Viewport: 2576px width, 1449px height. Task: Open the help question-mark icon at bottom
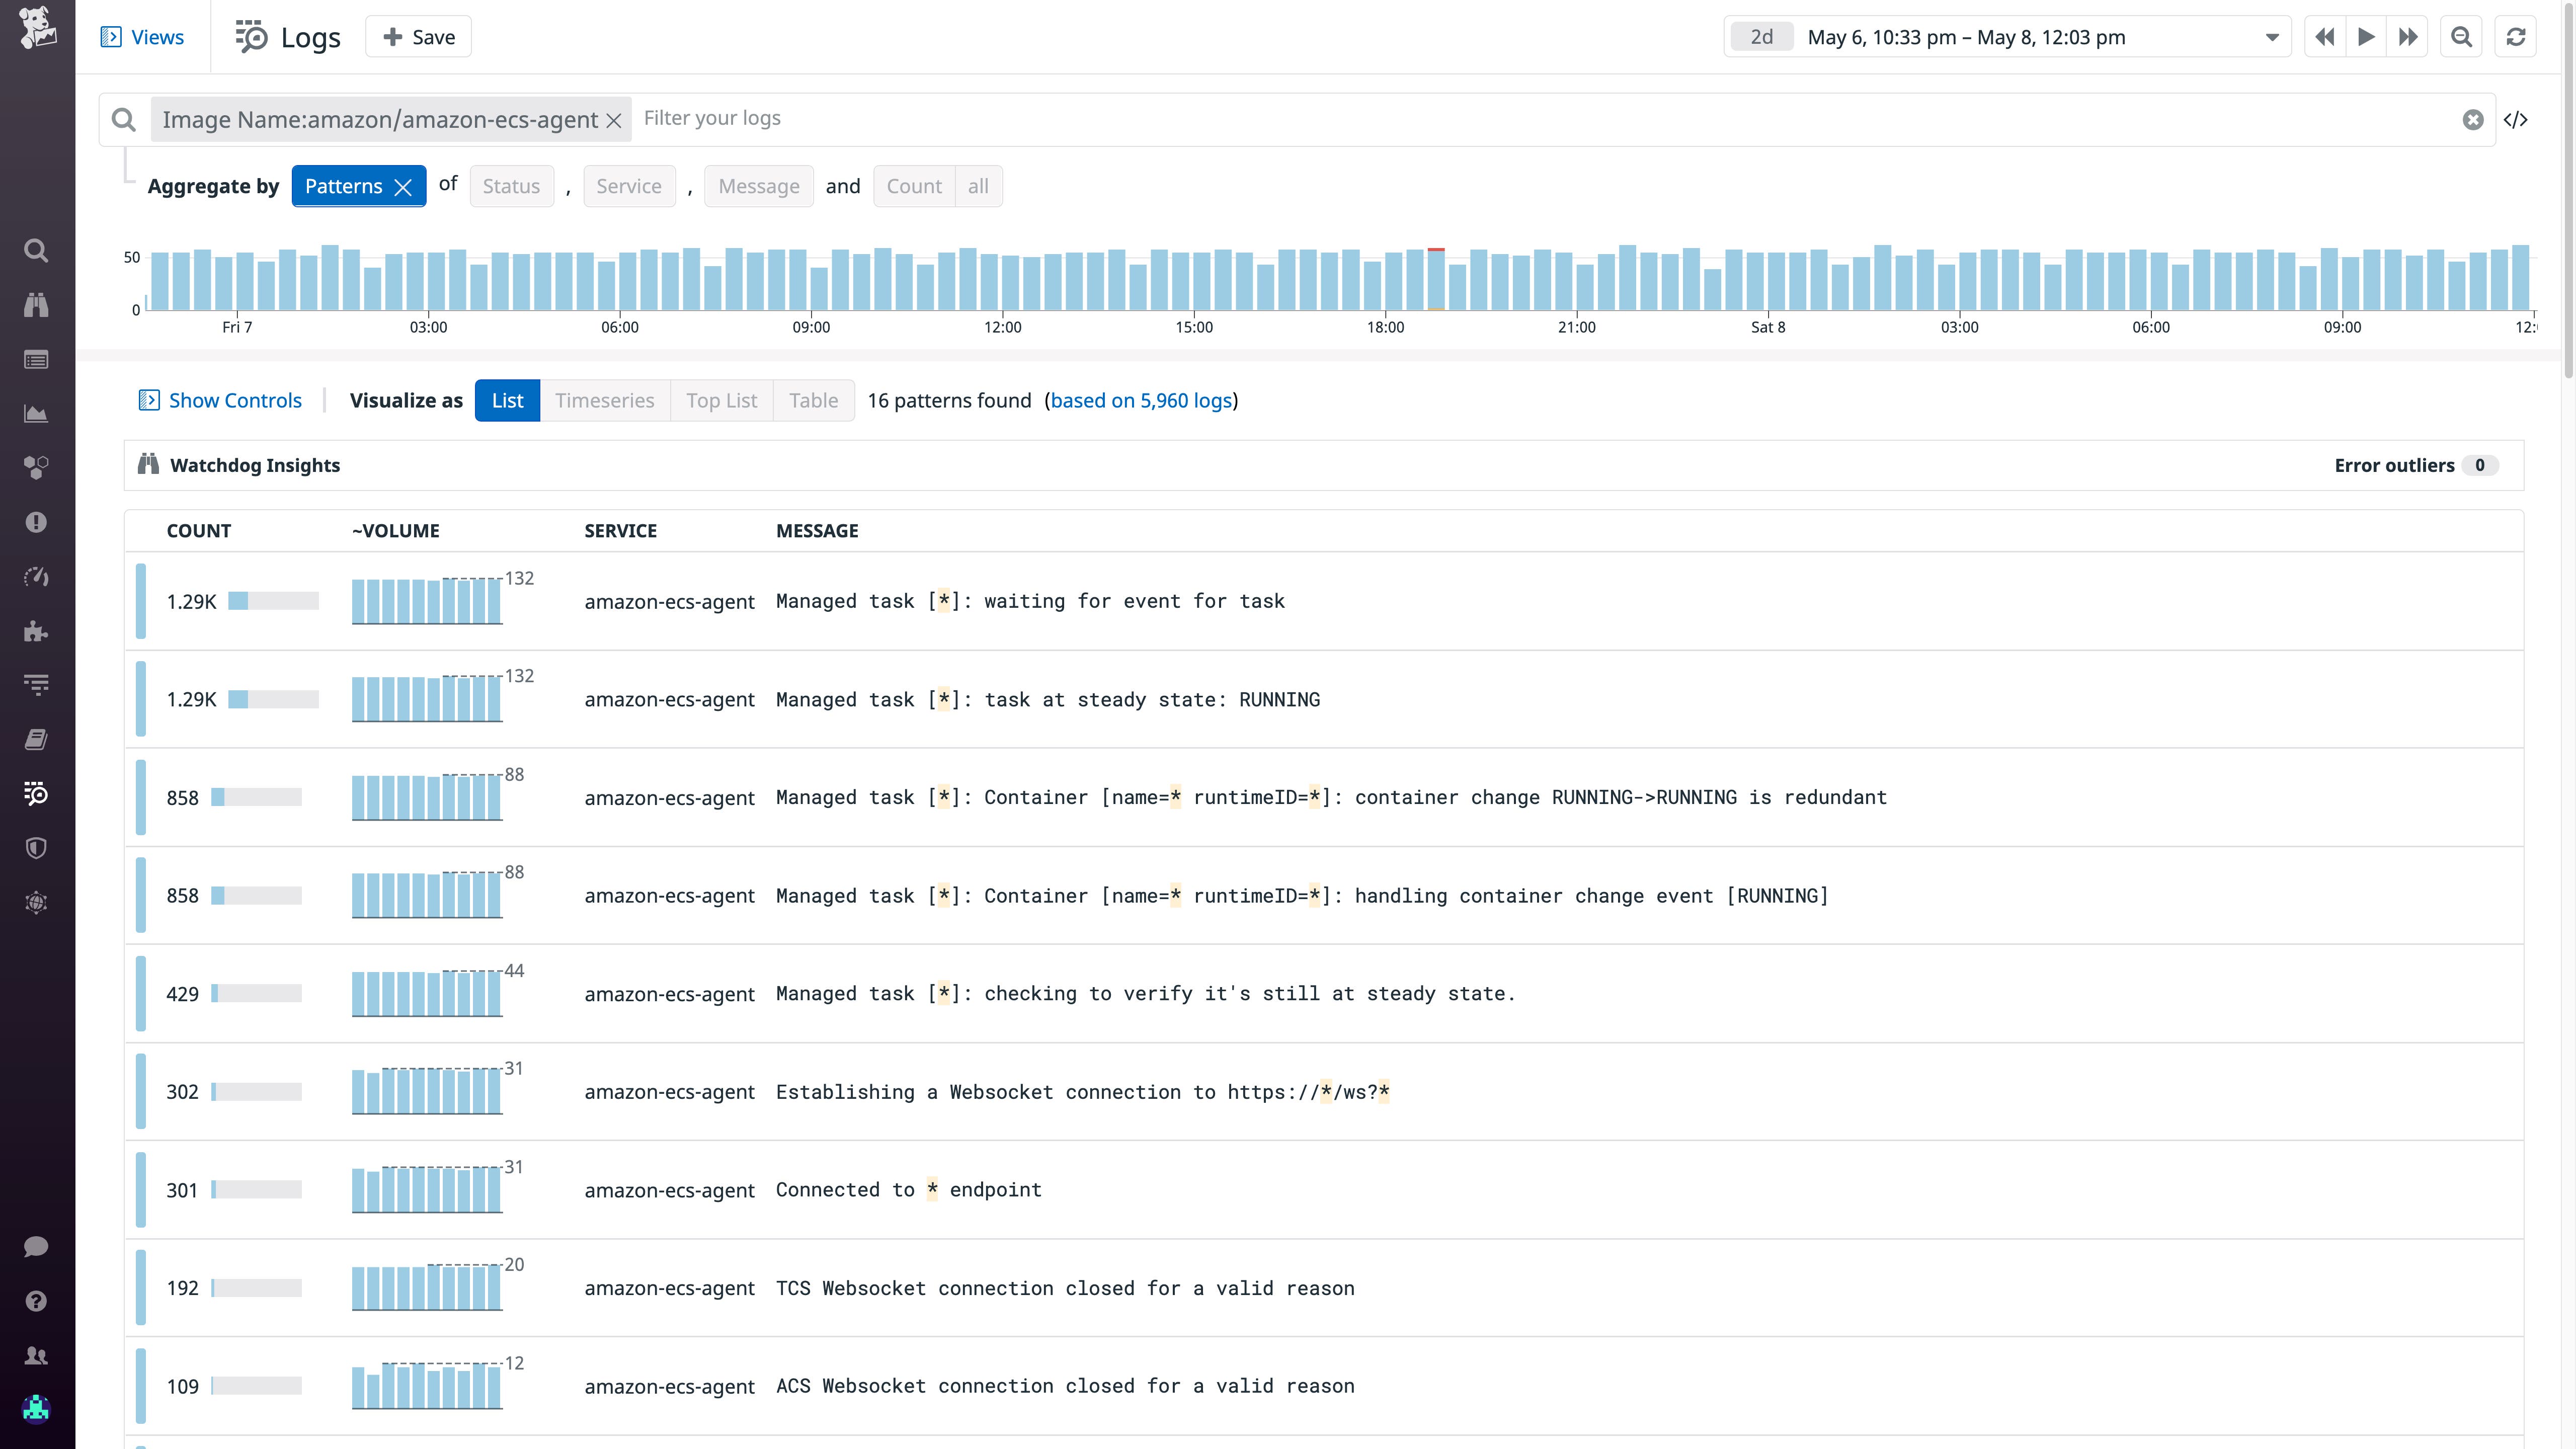36,1301
